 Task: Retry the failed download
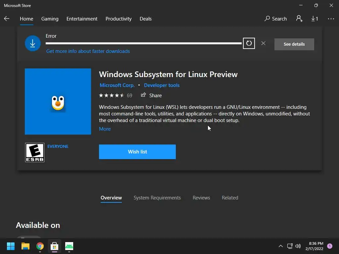pos(249,43)
